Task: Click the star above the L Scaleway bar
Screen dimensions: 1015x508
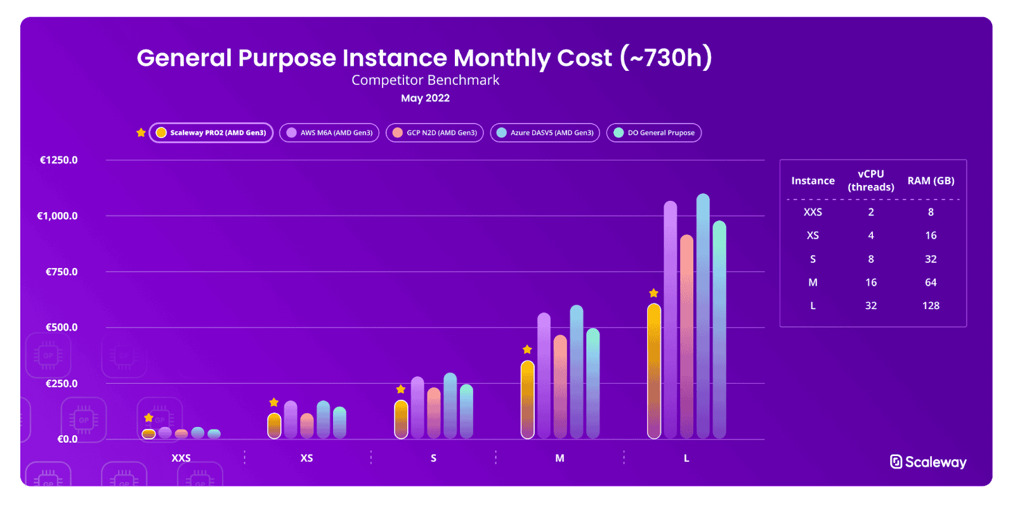Action: point(653,293)
